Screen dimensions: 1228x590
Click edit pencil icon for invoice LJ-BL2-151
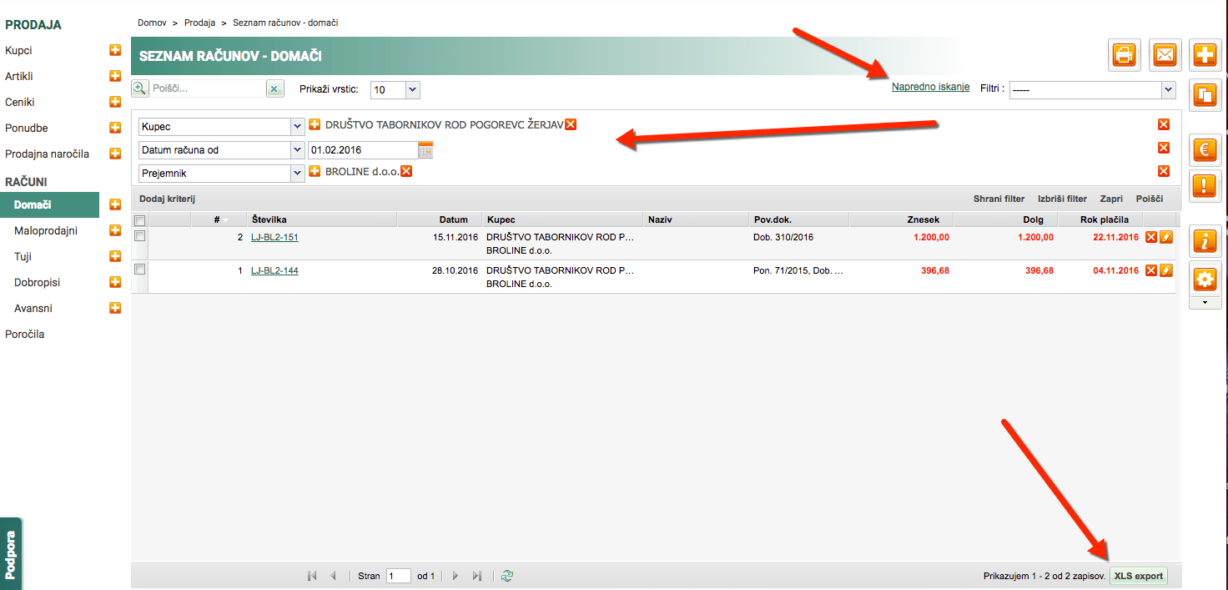(x=1166, y=237)
